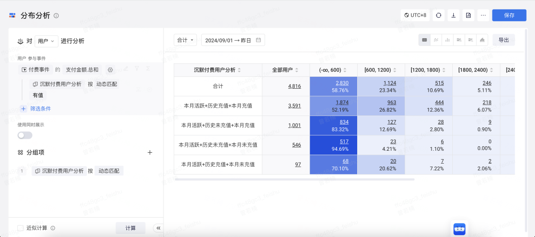Click 动态匹配 in the 分组项 row

(109, 171)
